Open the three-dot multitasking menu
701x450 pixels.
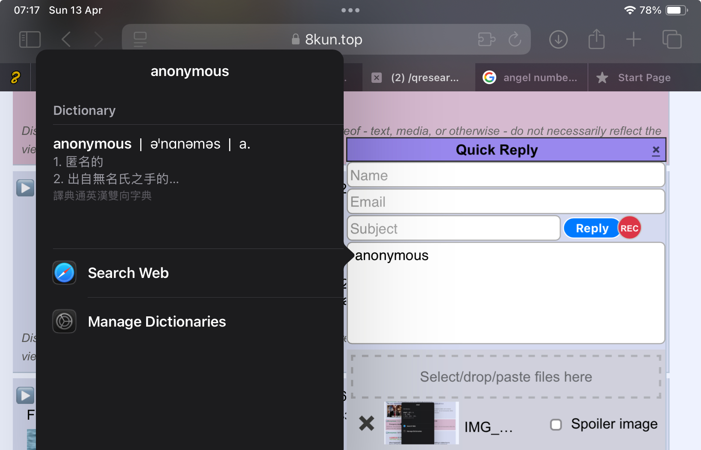tap(350, 10)
